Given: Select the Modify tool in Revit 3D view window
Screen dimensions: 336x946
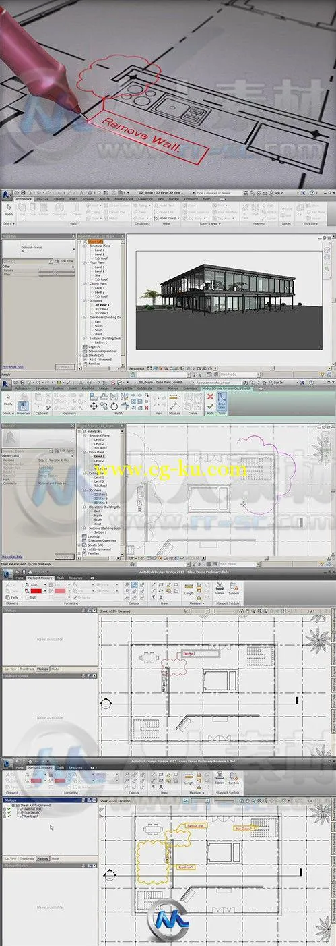Looking at the screenshot, I should click(8, 209).
